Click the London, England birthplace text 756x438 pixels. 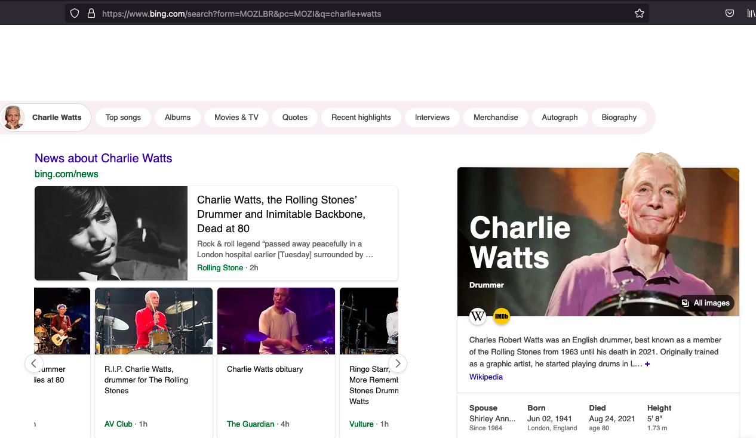(552, 428)
